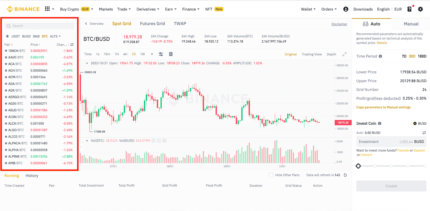Switch chart interval to 4H
This screenshot has height=211, width=430.
click(x=125, y=54)
